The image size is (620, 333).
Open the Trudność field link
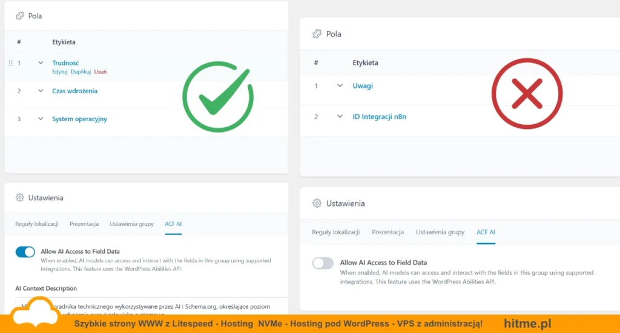point(65,63)
